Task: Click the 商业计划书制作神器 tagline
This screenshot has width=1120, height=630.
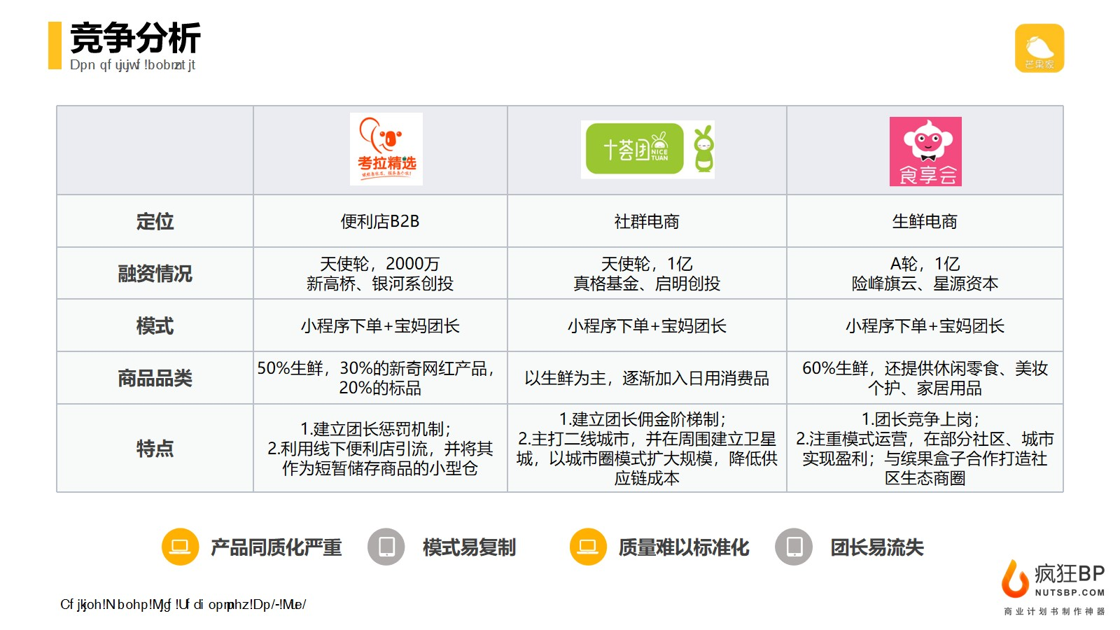Action: coord(1054,611)
